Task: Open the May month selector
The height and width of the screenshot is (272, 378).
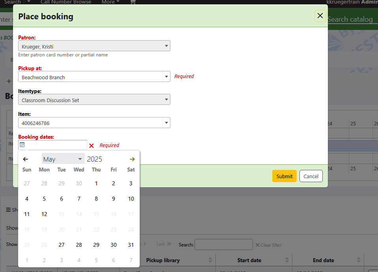Action: click(63, 159)
